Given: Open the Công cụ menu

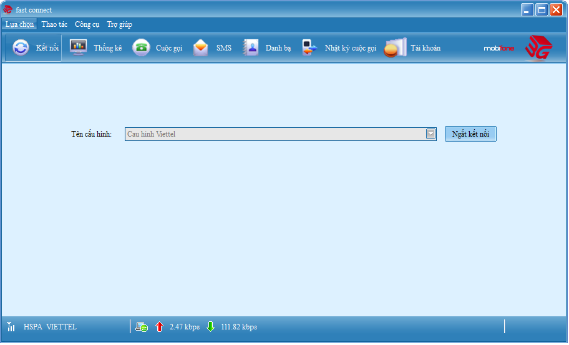Looking at the screenshot, I should coord(87,24).
